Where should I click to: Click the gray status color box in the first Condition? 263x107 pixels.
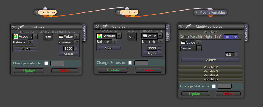pos(57,63)
